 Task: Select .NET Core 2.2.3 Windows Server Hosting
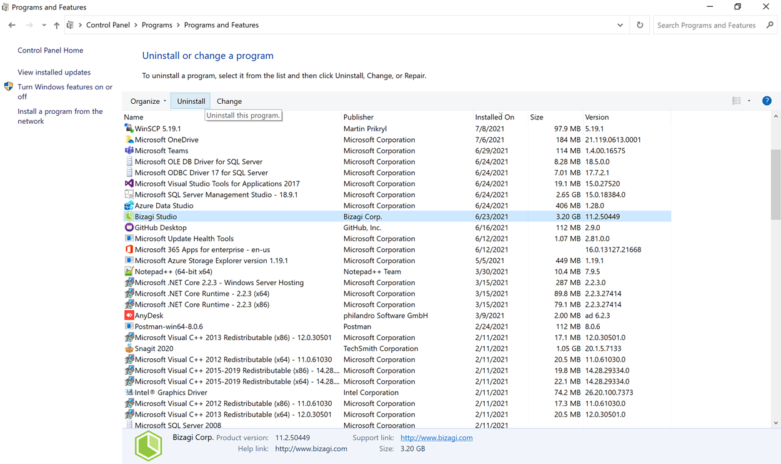397,283
